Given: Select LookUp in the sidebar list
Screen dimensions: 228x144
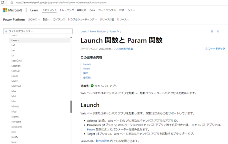Looking at the screenshot, I should click(x=16, y=71).
